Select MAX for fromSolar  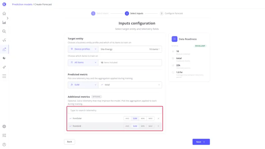(150, 119)
